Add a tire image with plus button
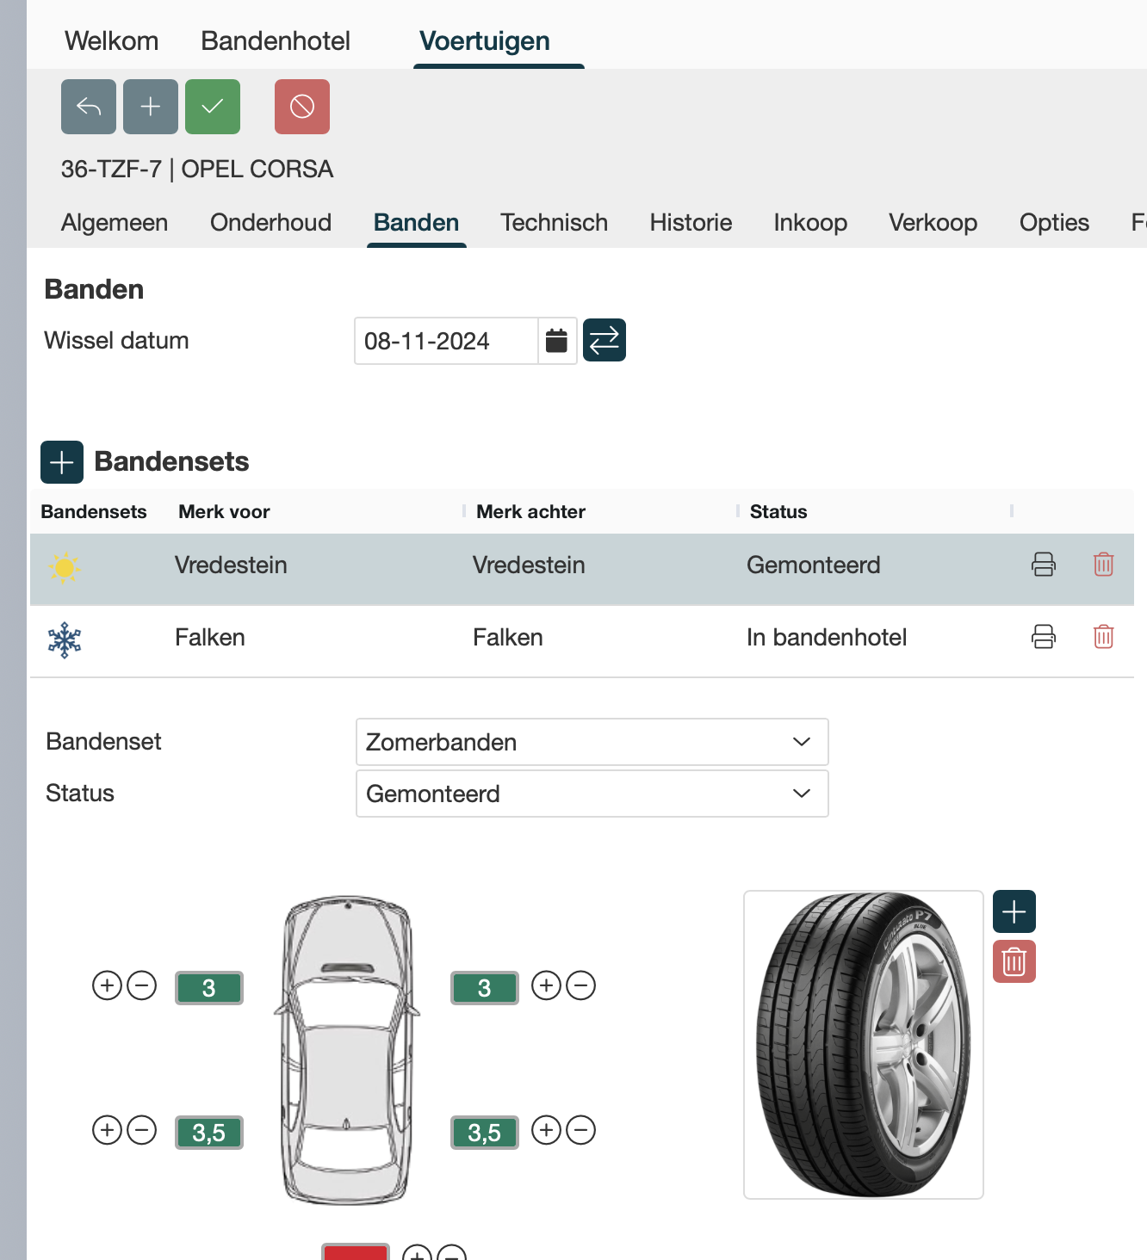The height and width of the screenshot is (1260, 1147). click(x=1014, y=911)
